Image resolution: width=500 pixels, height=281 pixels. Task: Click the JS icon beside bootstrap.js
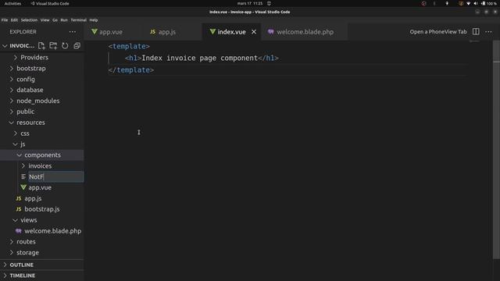tap(19, 209)
